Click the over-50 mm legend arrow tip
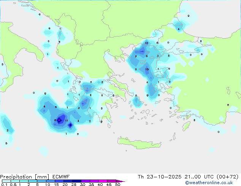241x186 pixels. (x=121, y=181)
